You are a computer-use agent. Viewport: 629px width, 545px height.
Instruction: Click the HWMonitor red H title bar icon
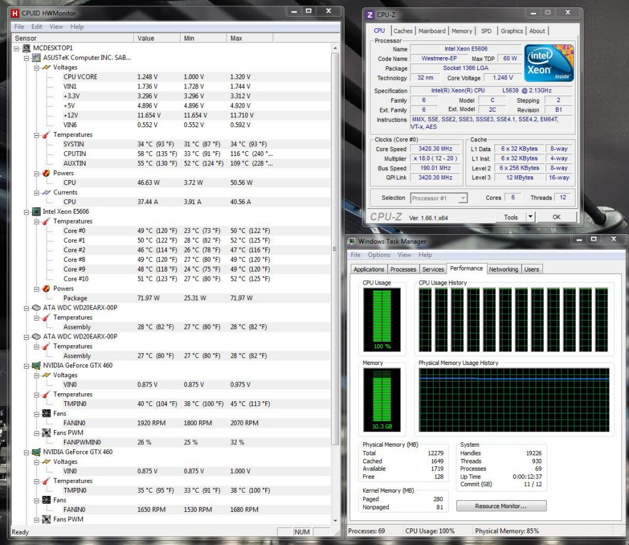pyautogui.click(x=15, y=14)
